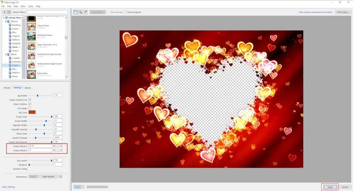Click the back navigation arrow near search
The image size is (353, 191).
point(4,12)
